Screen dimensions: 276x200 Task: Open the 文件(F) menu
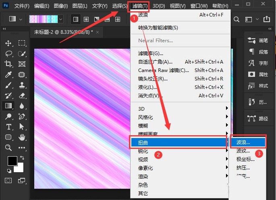(22, 6)
